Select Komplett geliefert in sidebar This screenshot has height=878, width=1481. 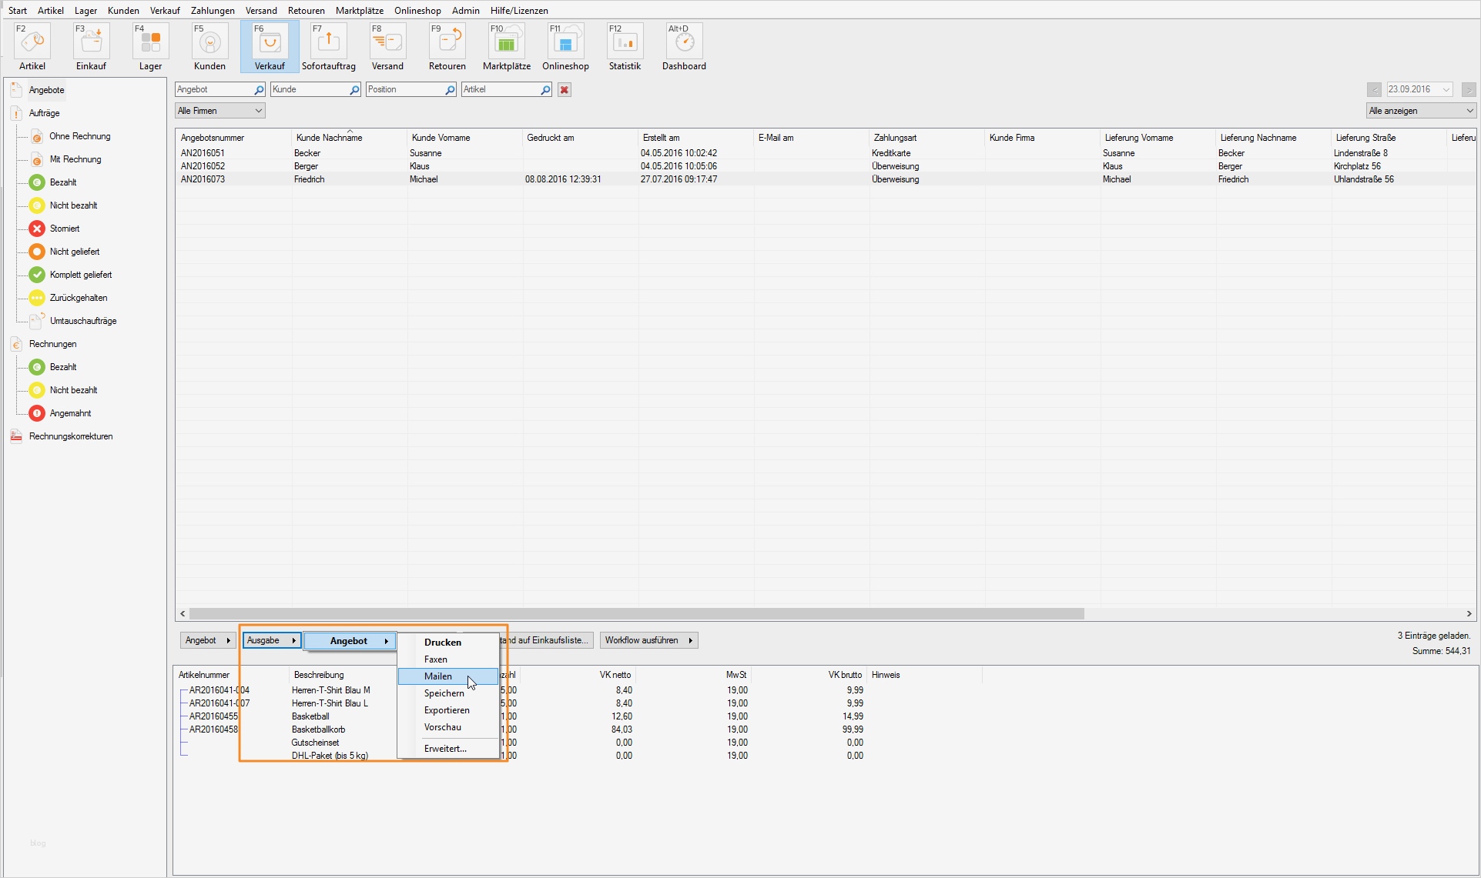pyautogui.click(x=80, y=275)
